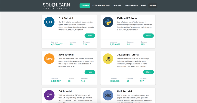Click the learners count 4,300,607
Viewport: 197px width, 103px height.
(x=57, y=44)
